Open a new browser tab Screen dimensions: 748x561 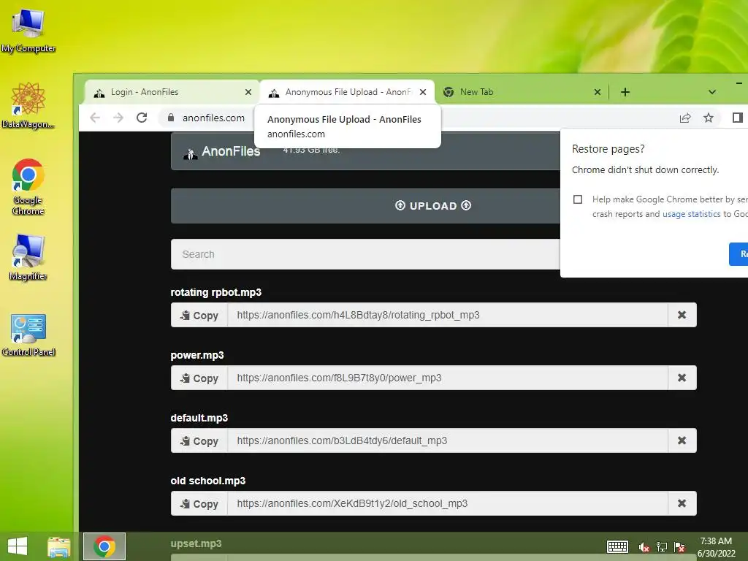(x=625, y=92)
